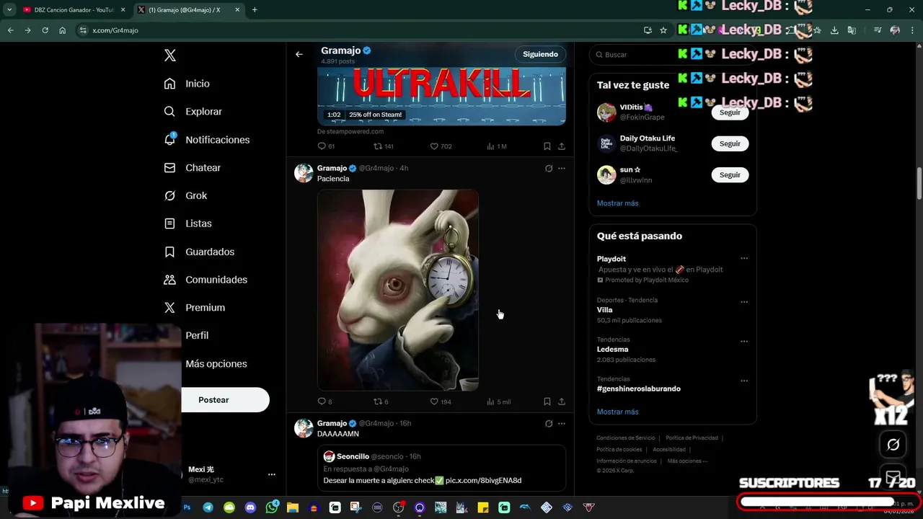Open floating Grok button
The height and width of the screenshot is (519, 923).
pyautogui.click(x=893, y=445)
